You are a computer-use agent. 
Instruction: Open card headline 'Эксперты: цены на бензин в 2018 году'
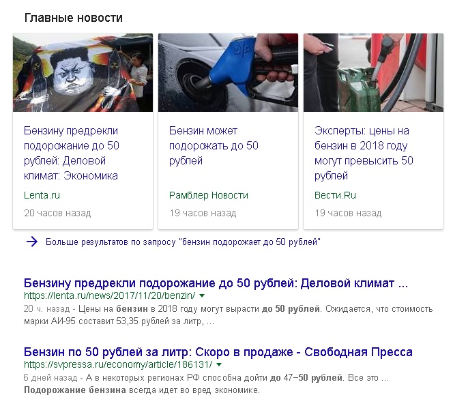click(364, 153)
